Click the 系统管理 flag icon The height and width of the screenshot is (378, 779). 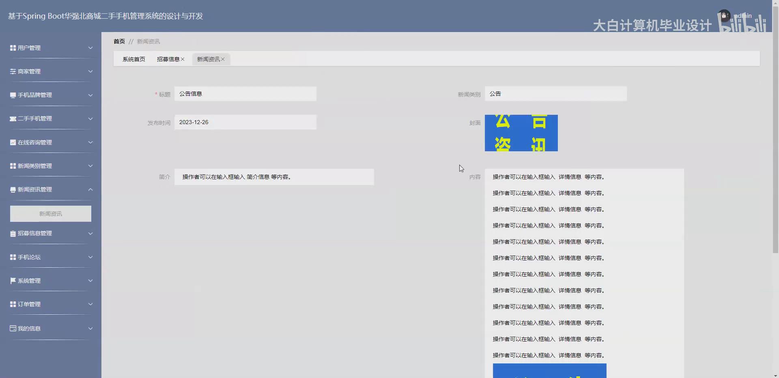point(13,281)
